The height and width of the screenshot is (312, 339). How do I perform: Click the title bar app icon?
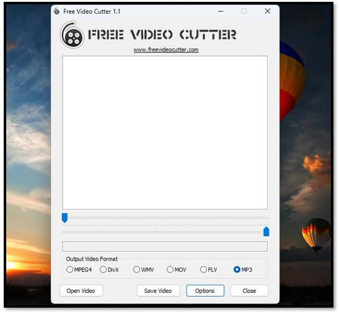(57, 11)
